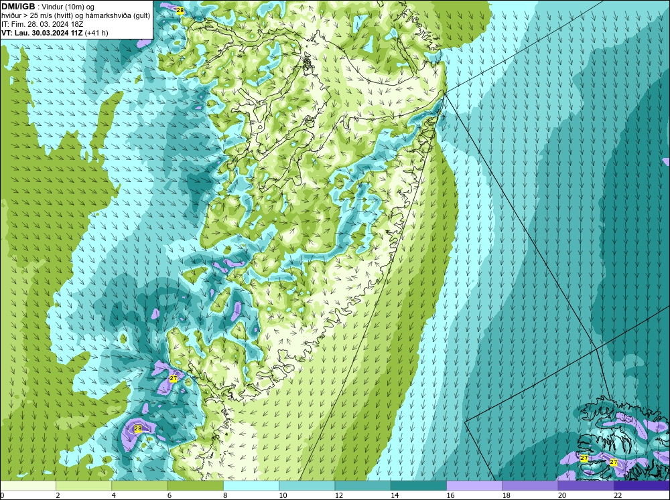Click the 8–10 m/s light cyan legend swatch

251,485
